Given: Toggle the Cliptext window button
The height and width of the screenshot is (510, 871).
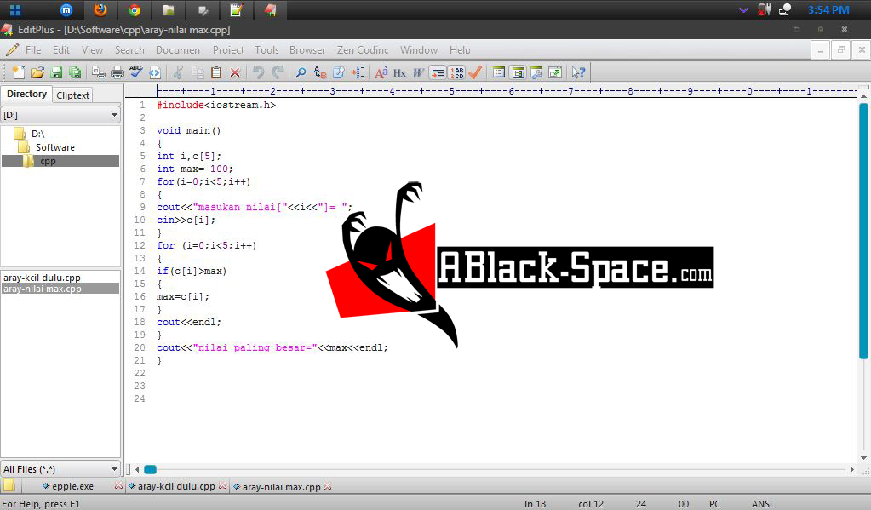Looking at the screenshot, I should click(499, 72).
